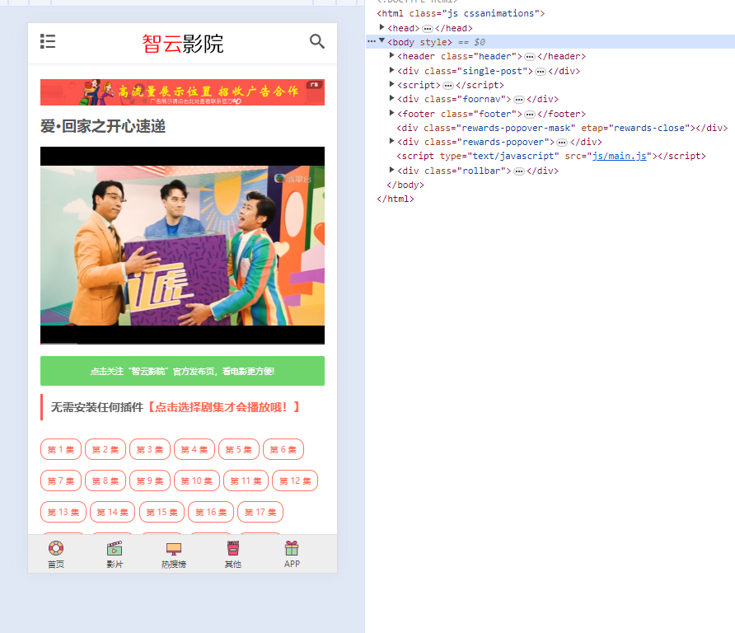Open the three-dot actions beside body

point(372,41)
